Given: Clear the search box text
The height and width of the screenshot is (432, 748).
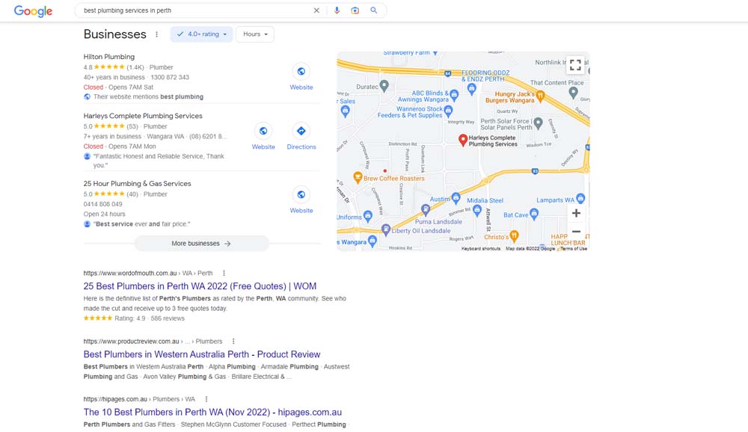Looking at the screenshot, I should 316,10.
